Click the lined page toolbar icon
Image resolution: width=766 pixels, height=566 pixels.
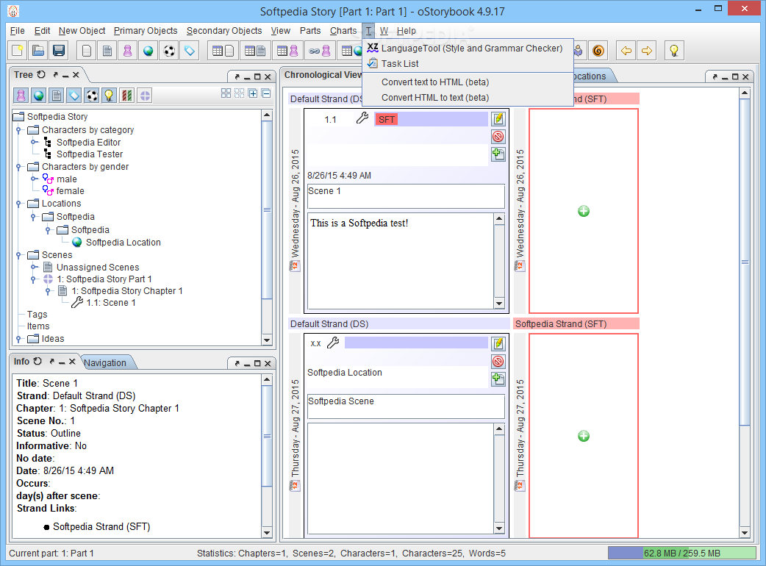[x=107, y=50]
